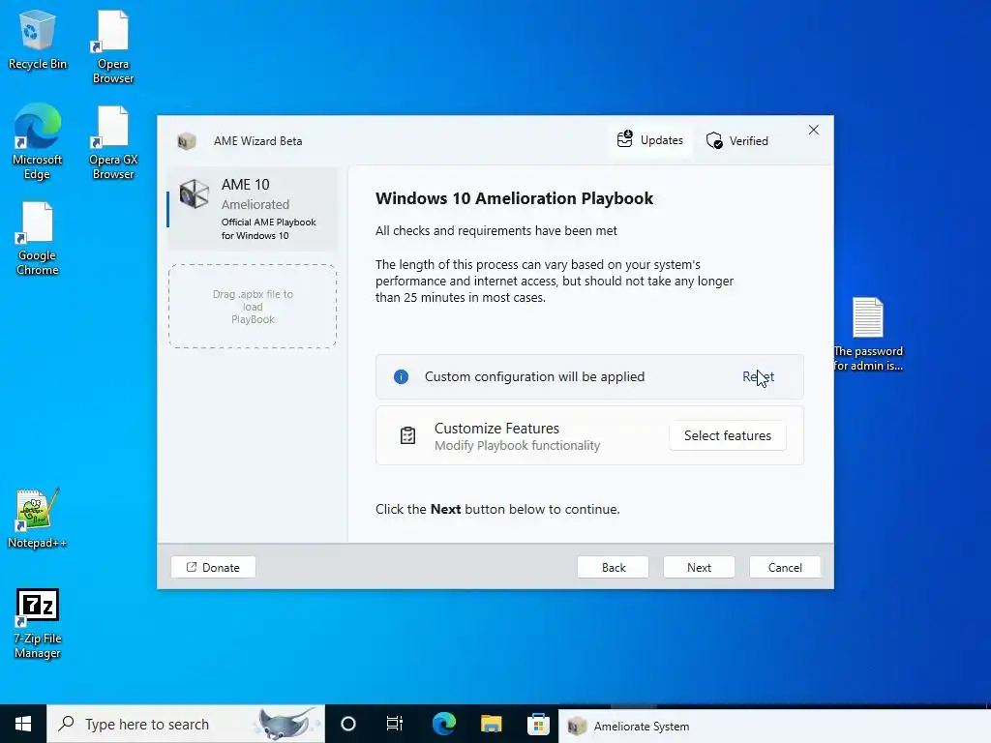Close the AME Wizard window
991x743 pixels.
(x=813, y=131)
